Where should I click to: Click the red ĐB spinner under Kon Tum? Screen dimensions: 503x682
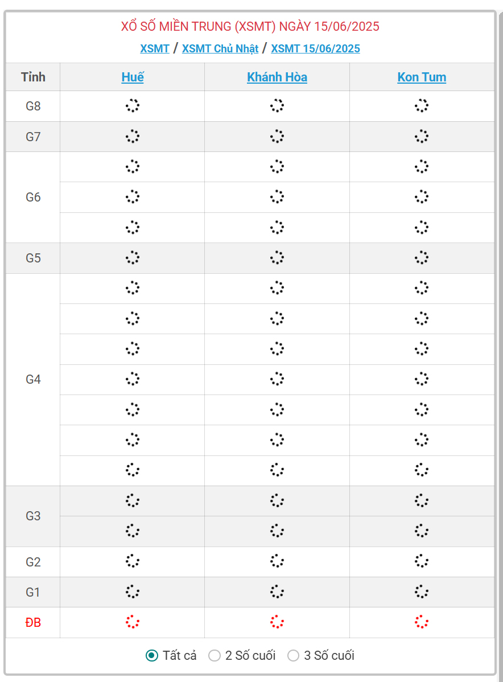(421, 622)
